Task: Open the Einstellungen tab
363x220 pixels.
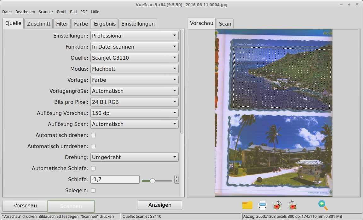Action: coord(138,24)
